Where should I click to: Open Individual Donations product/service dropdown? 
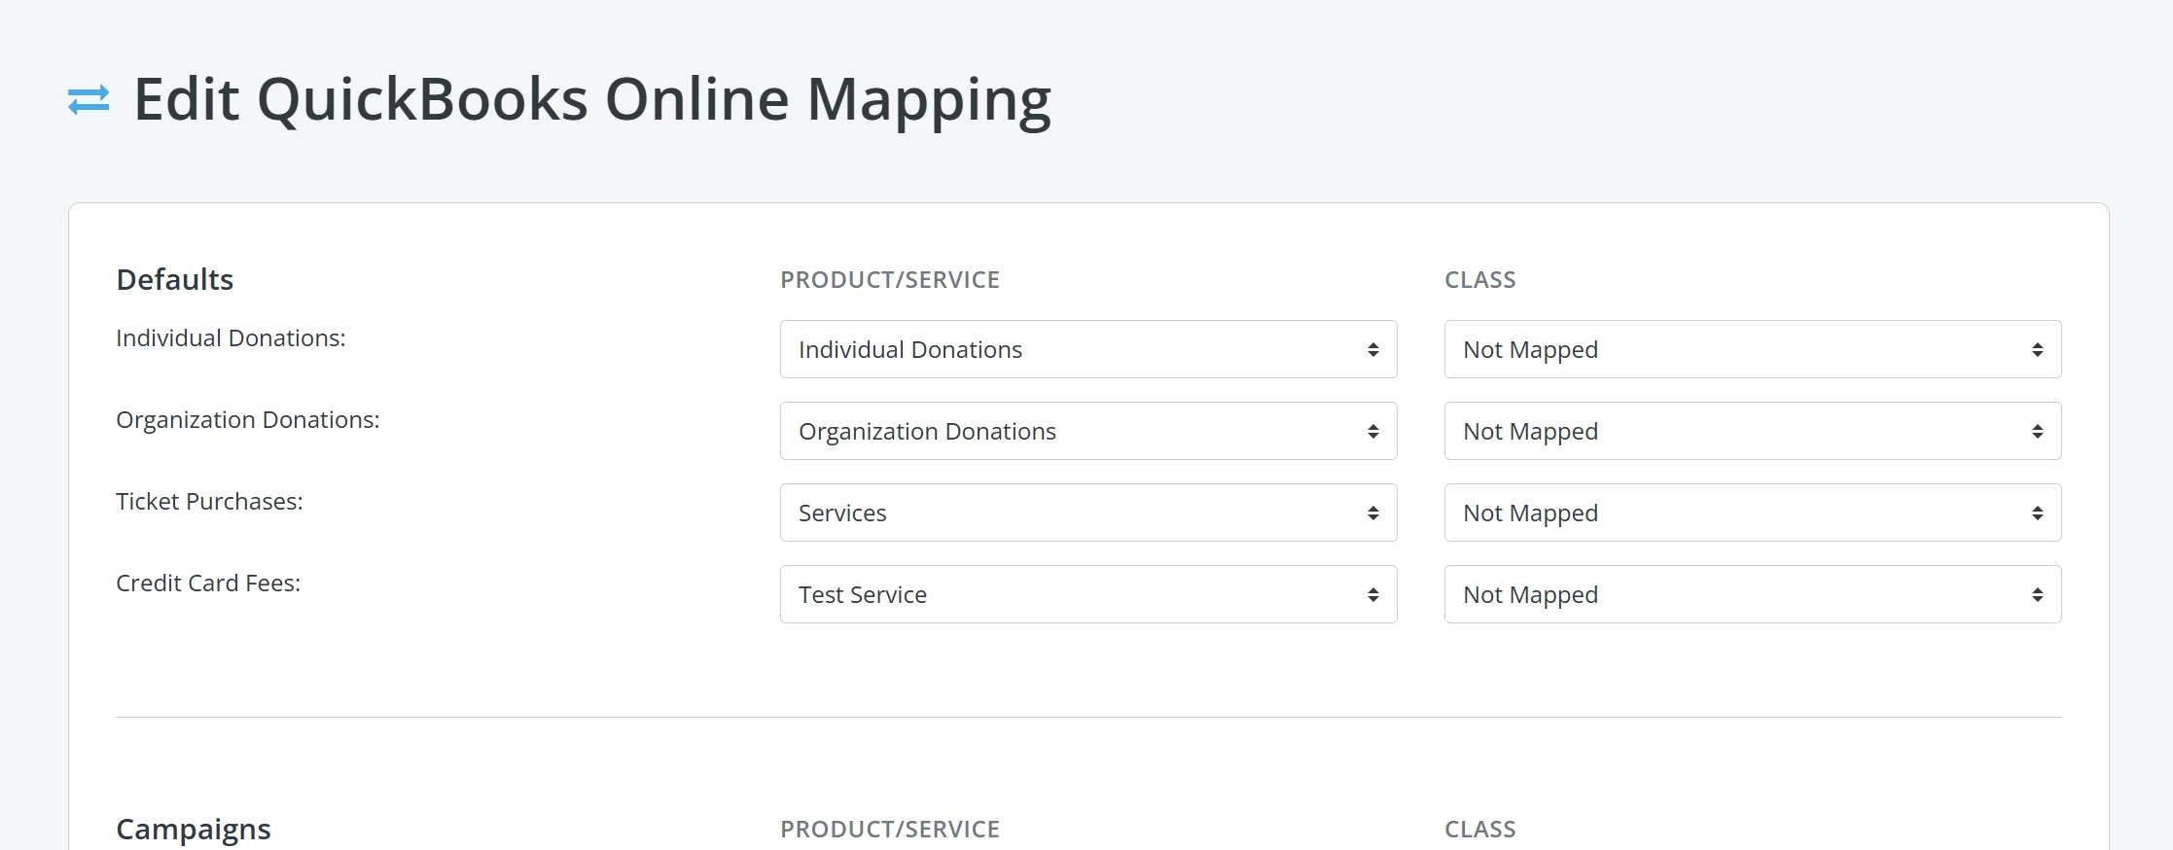(x=1088, y=349)
